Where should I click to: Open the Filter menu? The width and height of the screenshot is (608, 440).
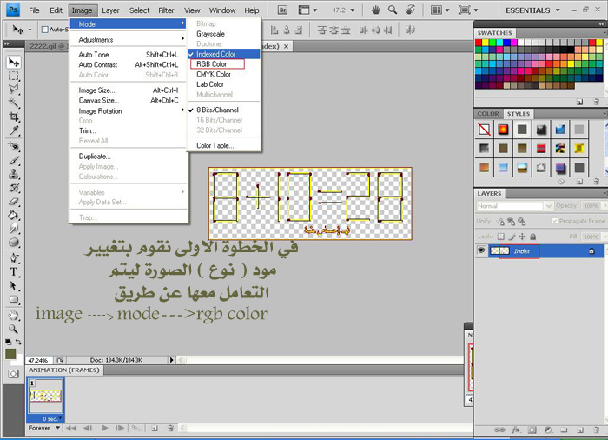point(166,10)
